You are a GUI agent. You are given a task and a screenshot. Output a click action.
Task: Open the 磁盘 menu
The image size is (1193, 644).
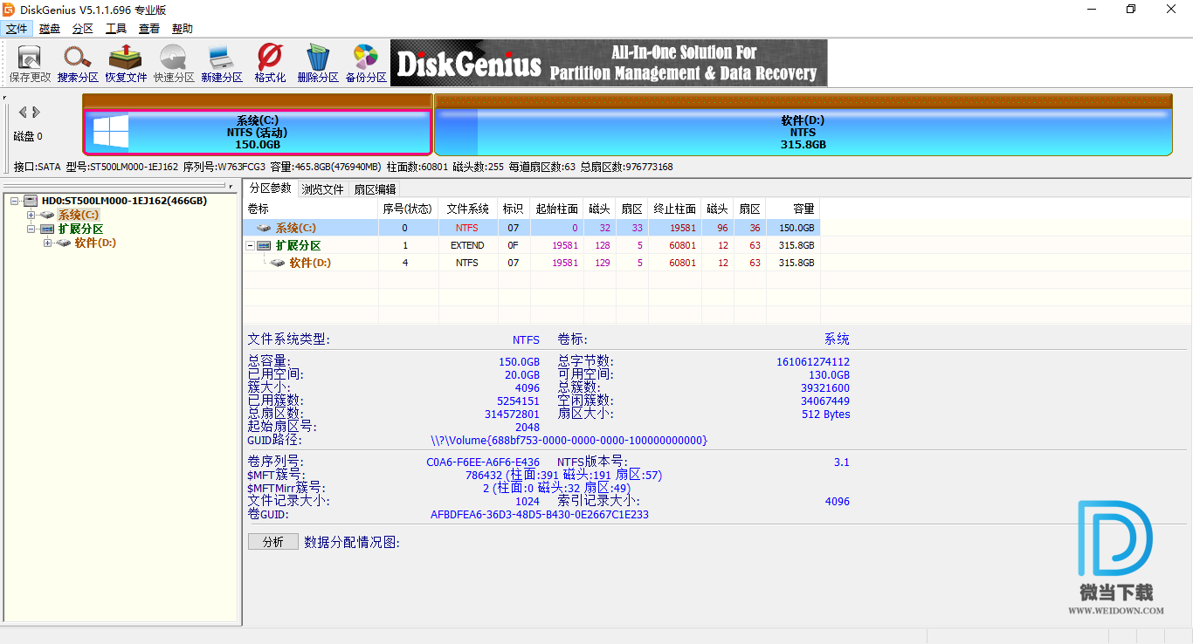point(50,29)
